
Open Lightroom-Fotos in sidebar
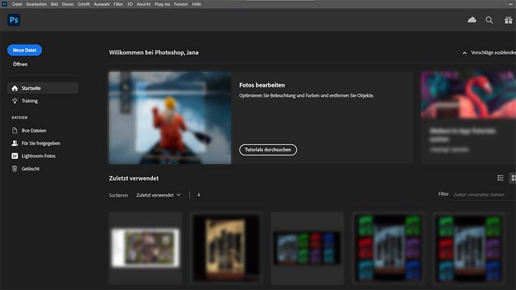(39, 156)
